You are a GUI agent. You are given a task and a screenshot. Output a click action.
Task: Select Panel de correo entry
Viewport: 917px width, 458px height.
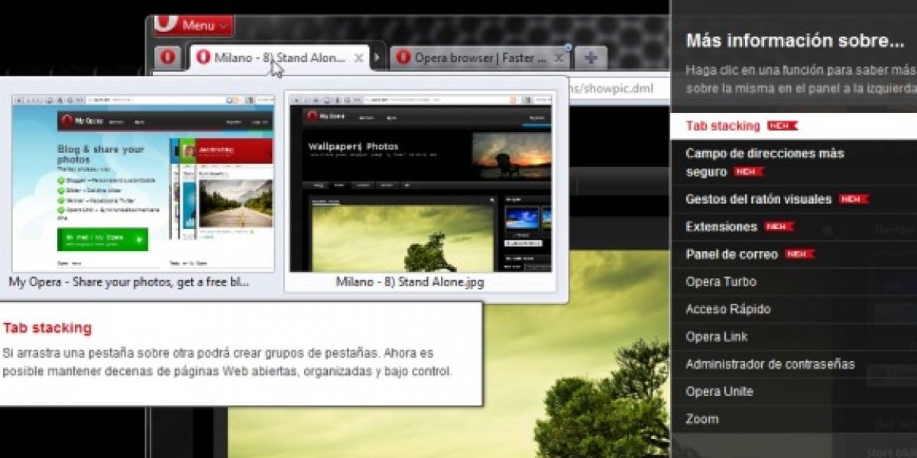coord(793,254)
